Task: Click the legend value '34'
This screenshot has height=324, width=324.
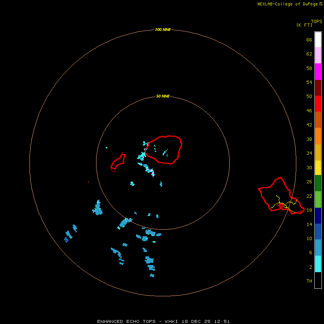Action: [309, 153]
